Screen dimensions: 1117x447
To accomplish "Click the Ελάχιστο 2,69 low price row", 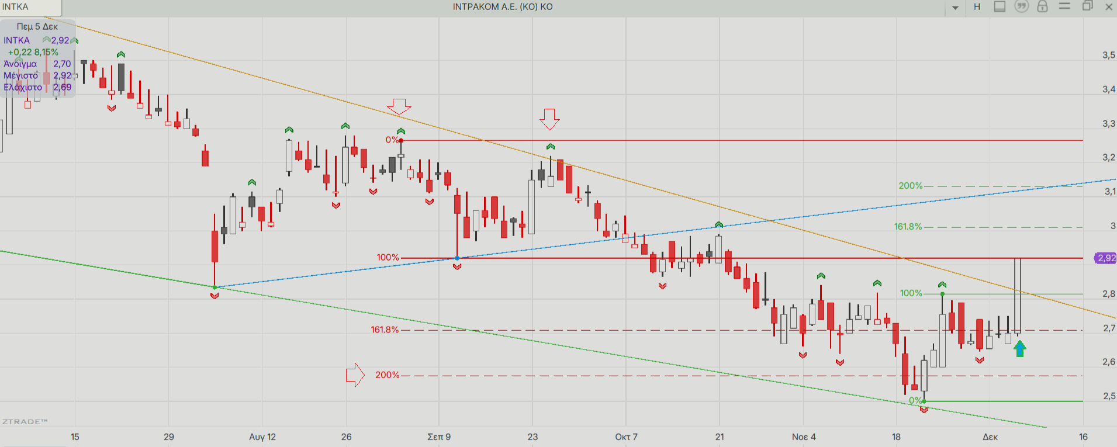I will coord(37,87).
